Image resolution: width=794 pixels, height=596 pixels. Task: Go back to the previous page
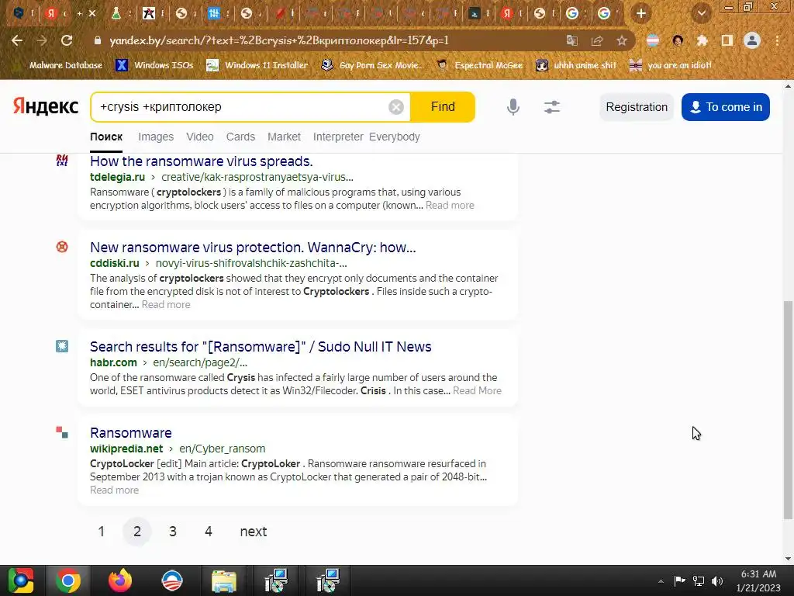point(17,40)
